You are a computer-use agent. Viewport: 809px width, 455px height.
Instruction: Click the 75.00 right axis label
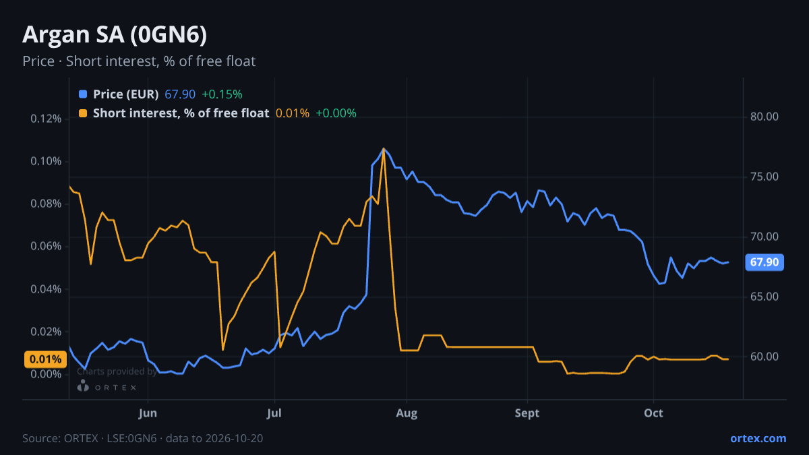click(765, 177)
